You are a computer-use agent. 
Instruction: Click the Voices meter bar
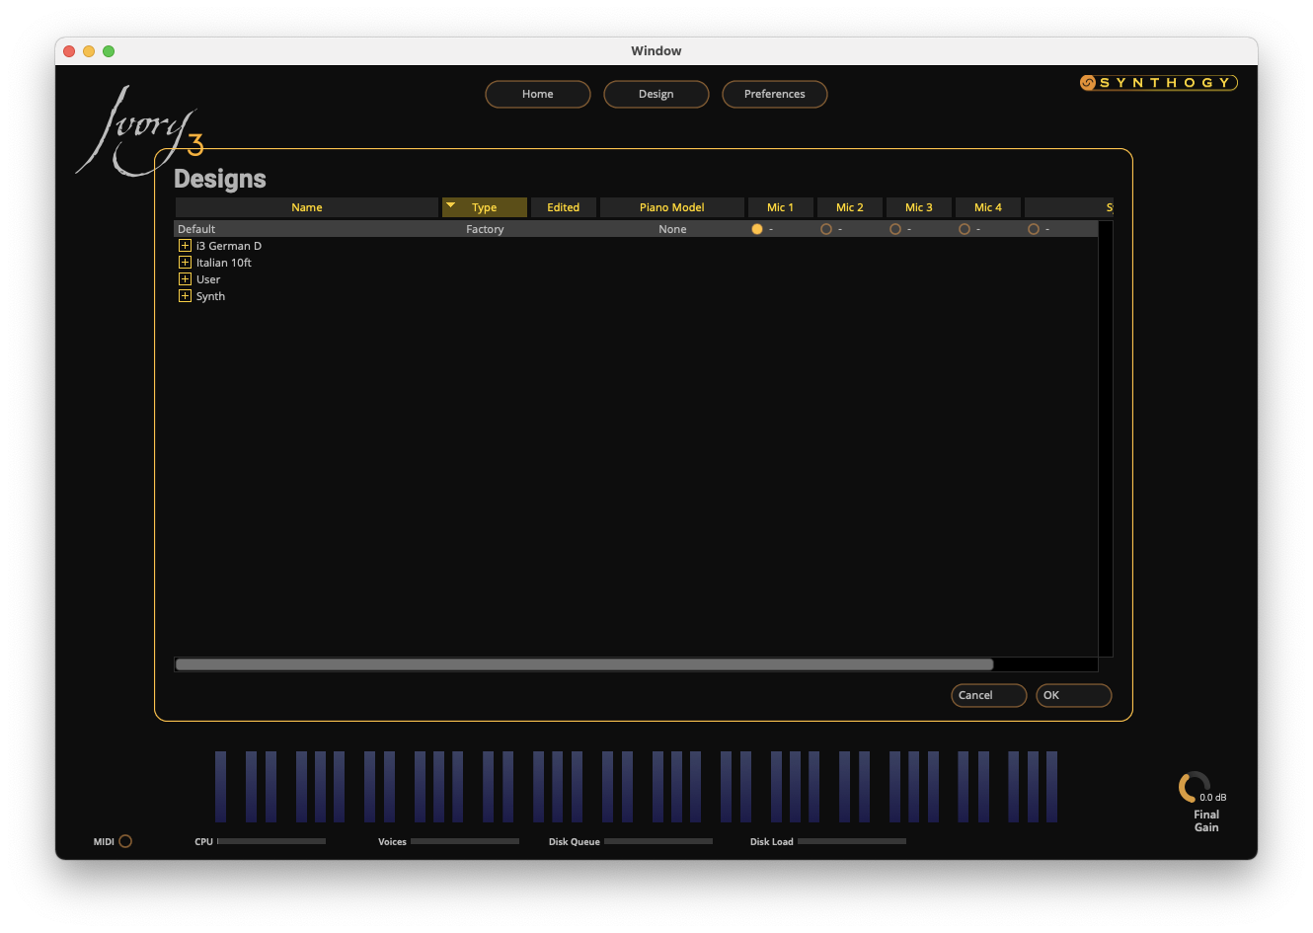(x=465, y=841)
